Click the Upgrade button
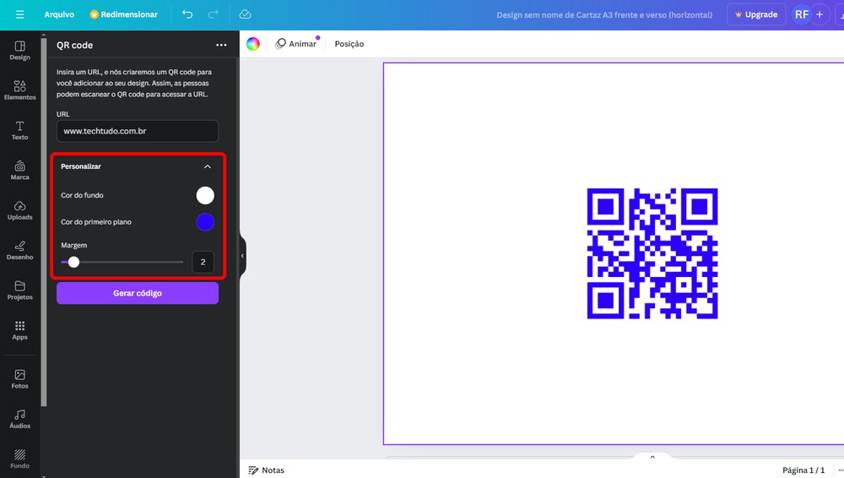The width and height of the screenshot is (844, 478). point(756,14)
